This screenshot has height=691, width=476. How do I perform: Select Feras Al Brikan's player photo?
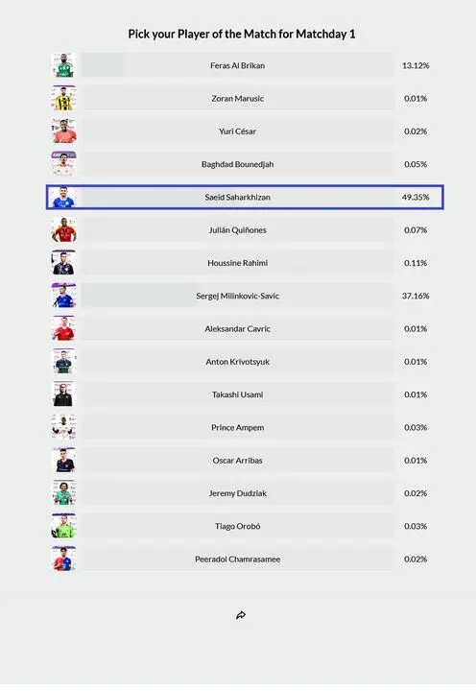(64, 65)
